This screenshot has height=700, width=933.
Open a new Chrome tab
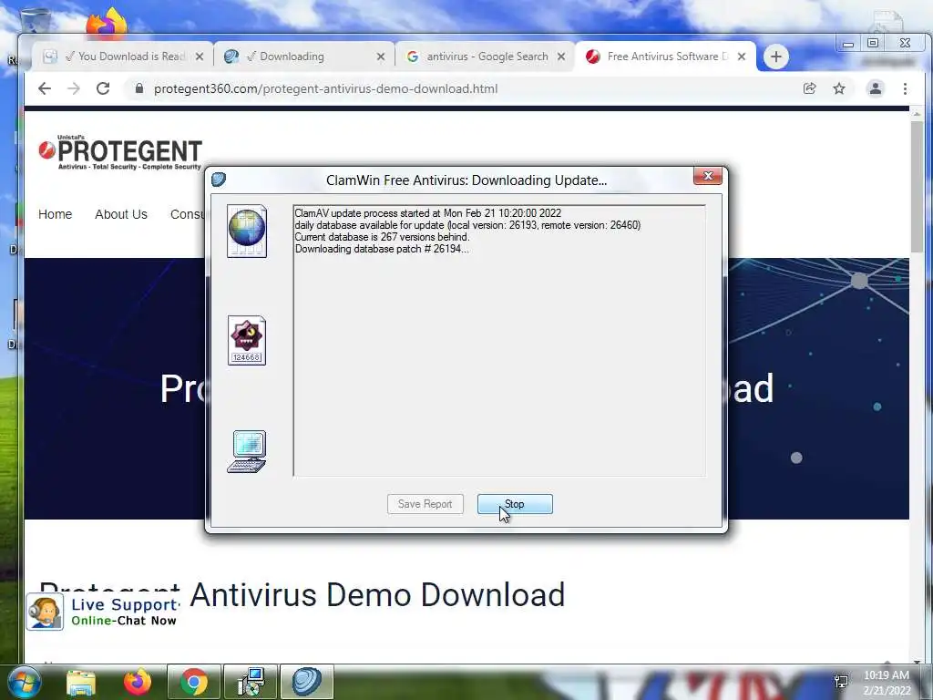point(776,57)
